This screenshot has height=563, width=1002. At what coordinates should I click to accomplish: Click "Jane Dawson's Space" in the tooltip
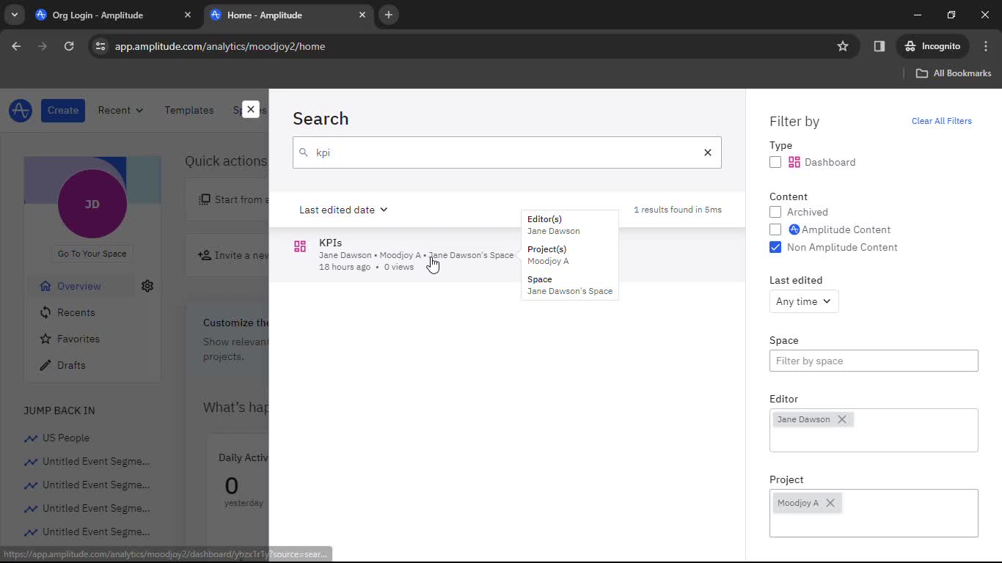[x=570, y=291]
